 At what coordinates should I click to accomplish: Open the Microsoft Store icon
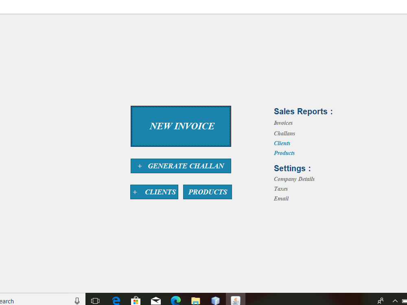pyautogui.click(x=136, y=301)
